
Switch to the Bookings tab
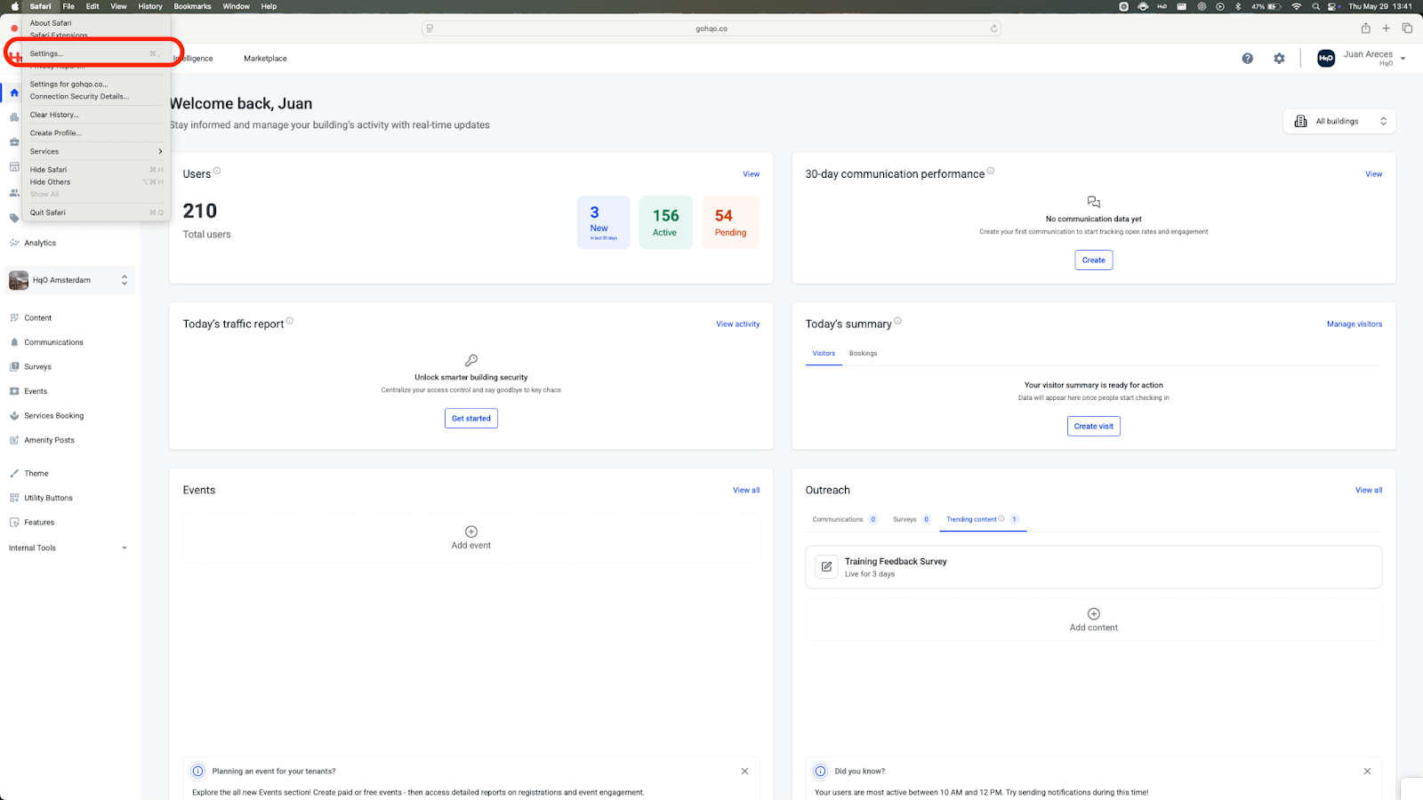pos(863,354)
